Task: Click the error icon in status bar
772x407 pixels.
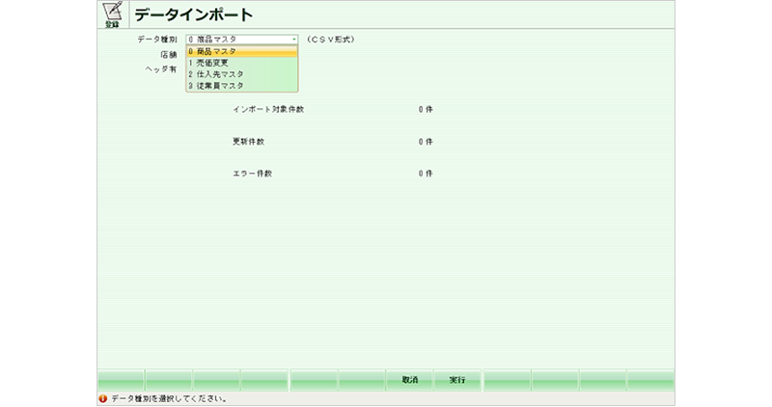Action: tap(103, 398)
